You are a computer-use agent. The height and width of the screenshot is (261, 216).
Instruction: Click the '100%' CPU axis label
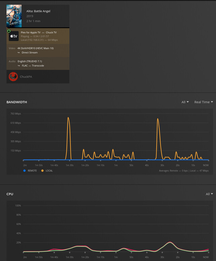coord(18,206)
